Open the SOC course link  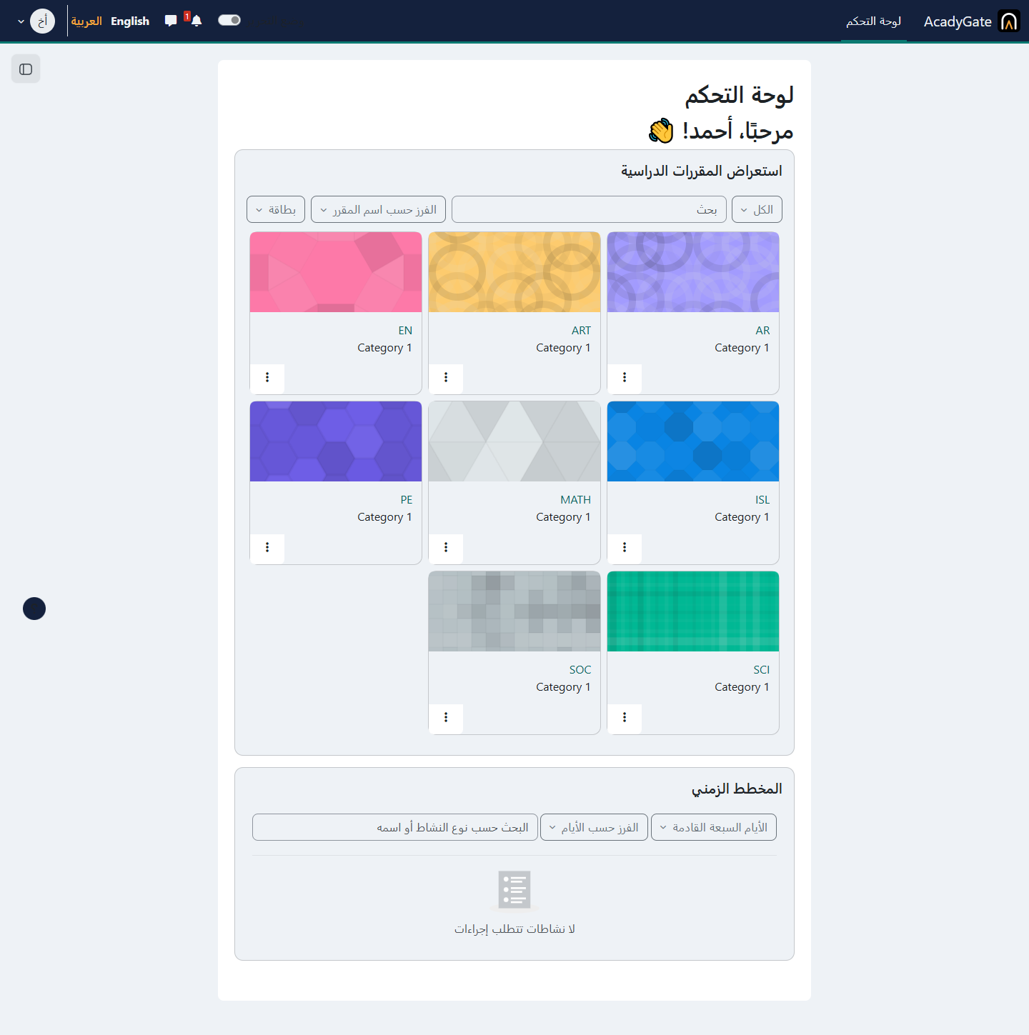pos(580,670)
